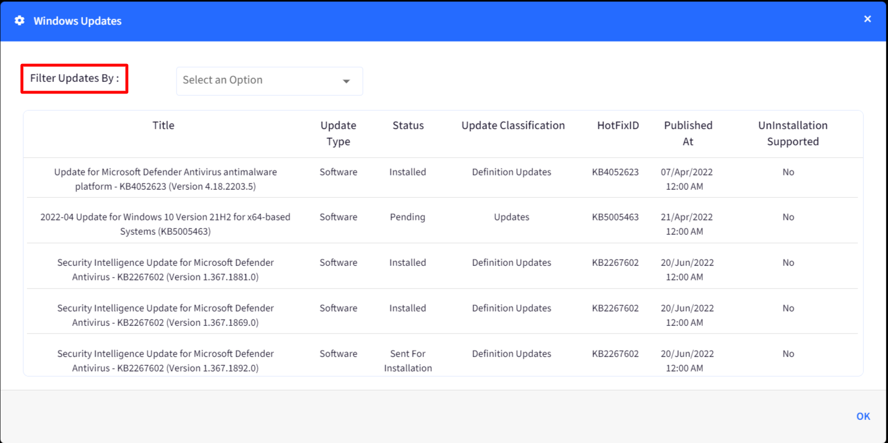The image size is (888, 443).
Task: Select the Version 1.367.1892.0 update title
Action: tap(165, 361)
